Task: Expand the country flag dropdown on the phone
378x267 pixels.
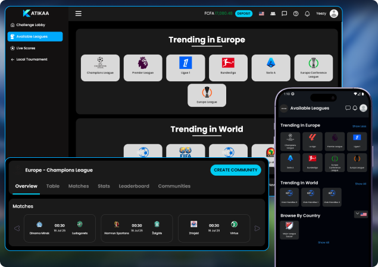Action: (361, 214)
